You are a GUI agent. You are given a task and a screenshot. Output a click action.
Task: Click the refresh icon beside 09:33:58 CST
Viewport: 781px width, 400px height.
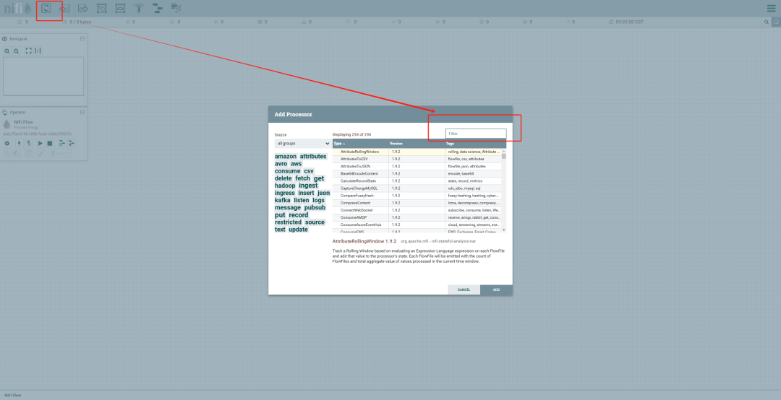[x=611, y=22]
